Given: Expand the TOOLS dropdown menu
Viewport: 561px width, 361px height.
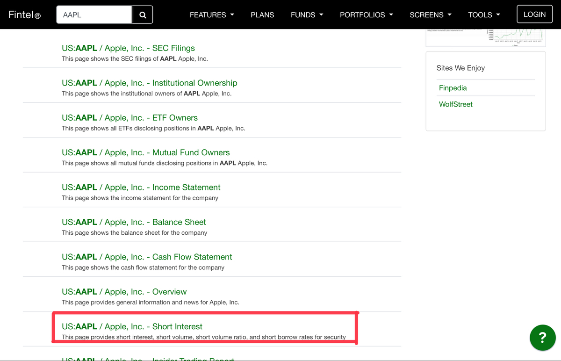Looking at the screenshot, I should click(x=484, y=15).
